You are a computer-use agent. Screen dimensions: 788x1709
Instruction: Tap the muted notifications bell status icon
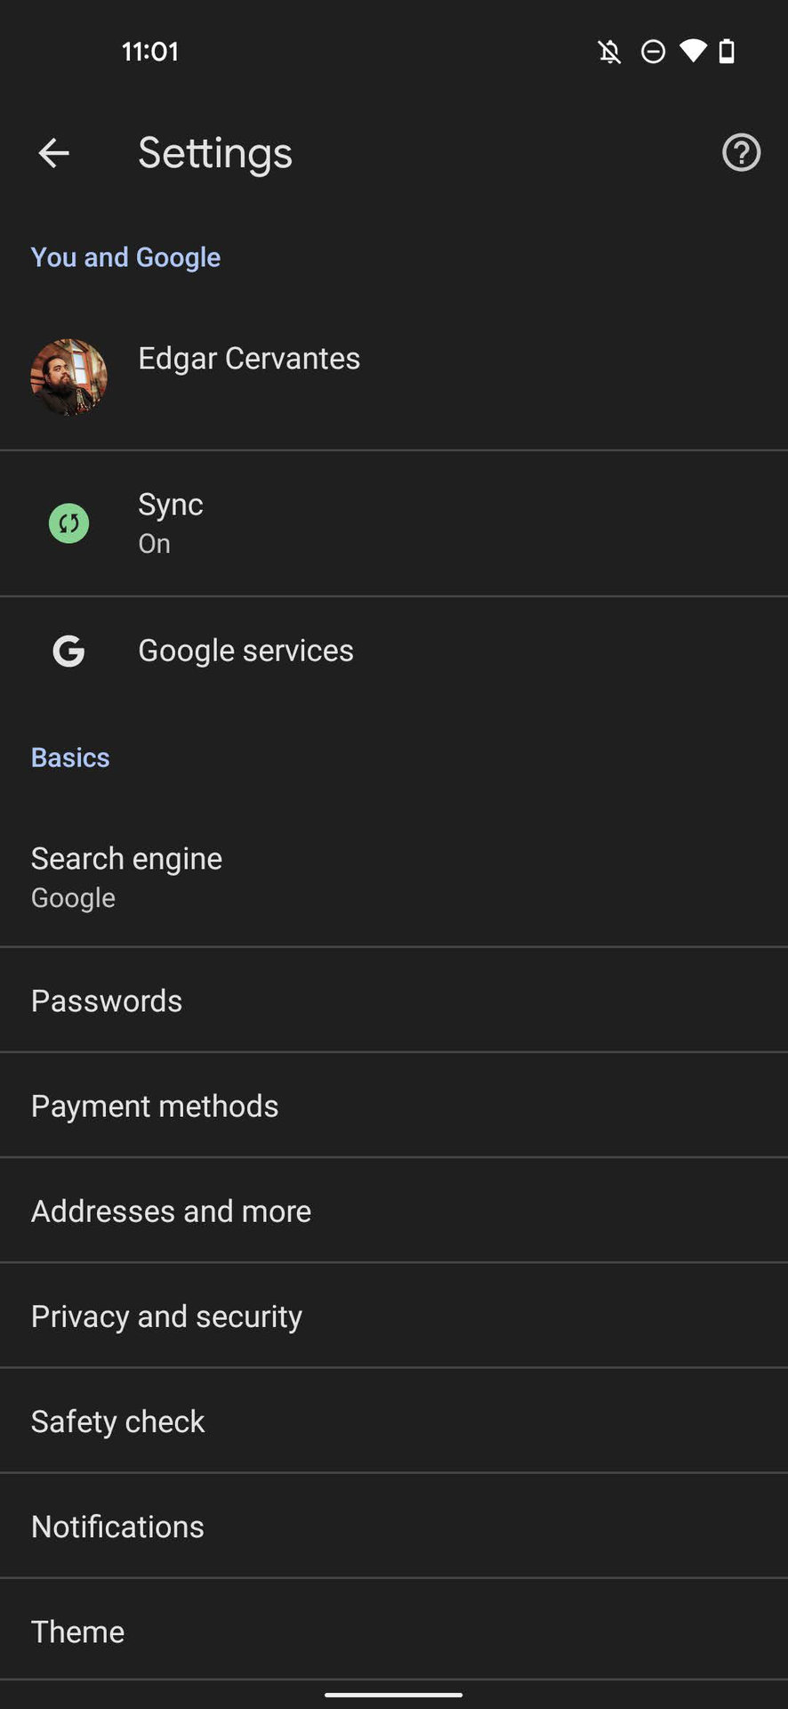pos(609,52)
